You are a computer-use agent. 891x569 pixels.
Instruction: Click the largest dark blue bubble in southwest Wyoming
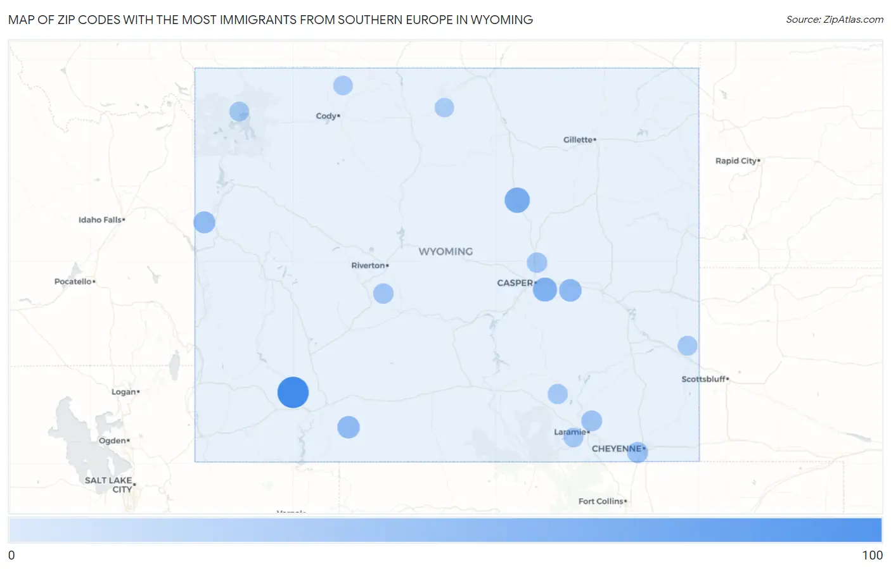pos(293,392)
